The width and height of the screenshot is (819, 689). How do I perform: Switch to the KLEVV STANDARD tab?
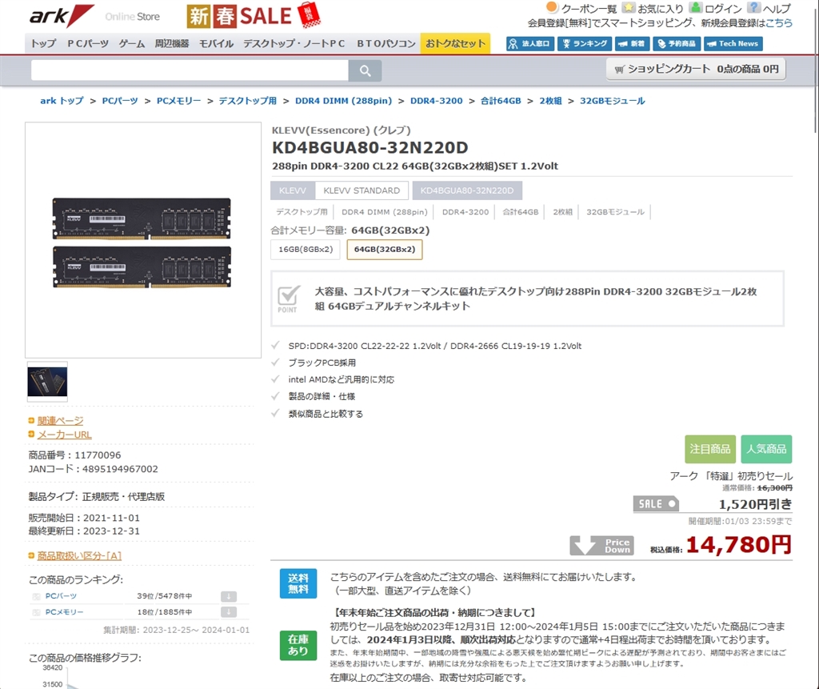[x=362, y=190]
